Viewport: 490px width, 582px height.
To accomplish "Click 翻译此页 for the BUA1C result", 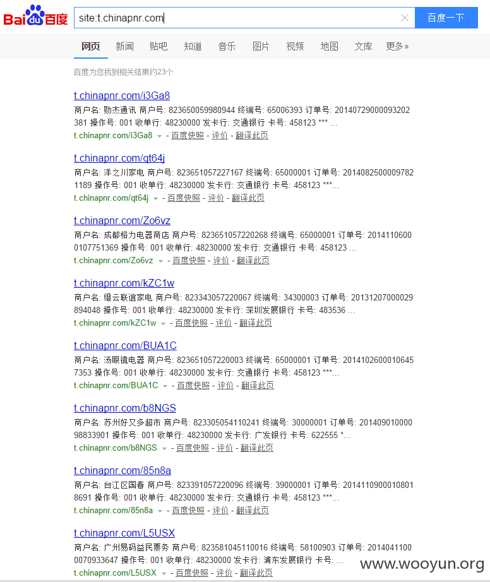I will pyautogui.click(x=258, y=385).
